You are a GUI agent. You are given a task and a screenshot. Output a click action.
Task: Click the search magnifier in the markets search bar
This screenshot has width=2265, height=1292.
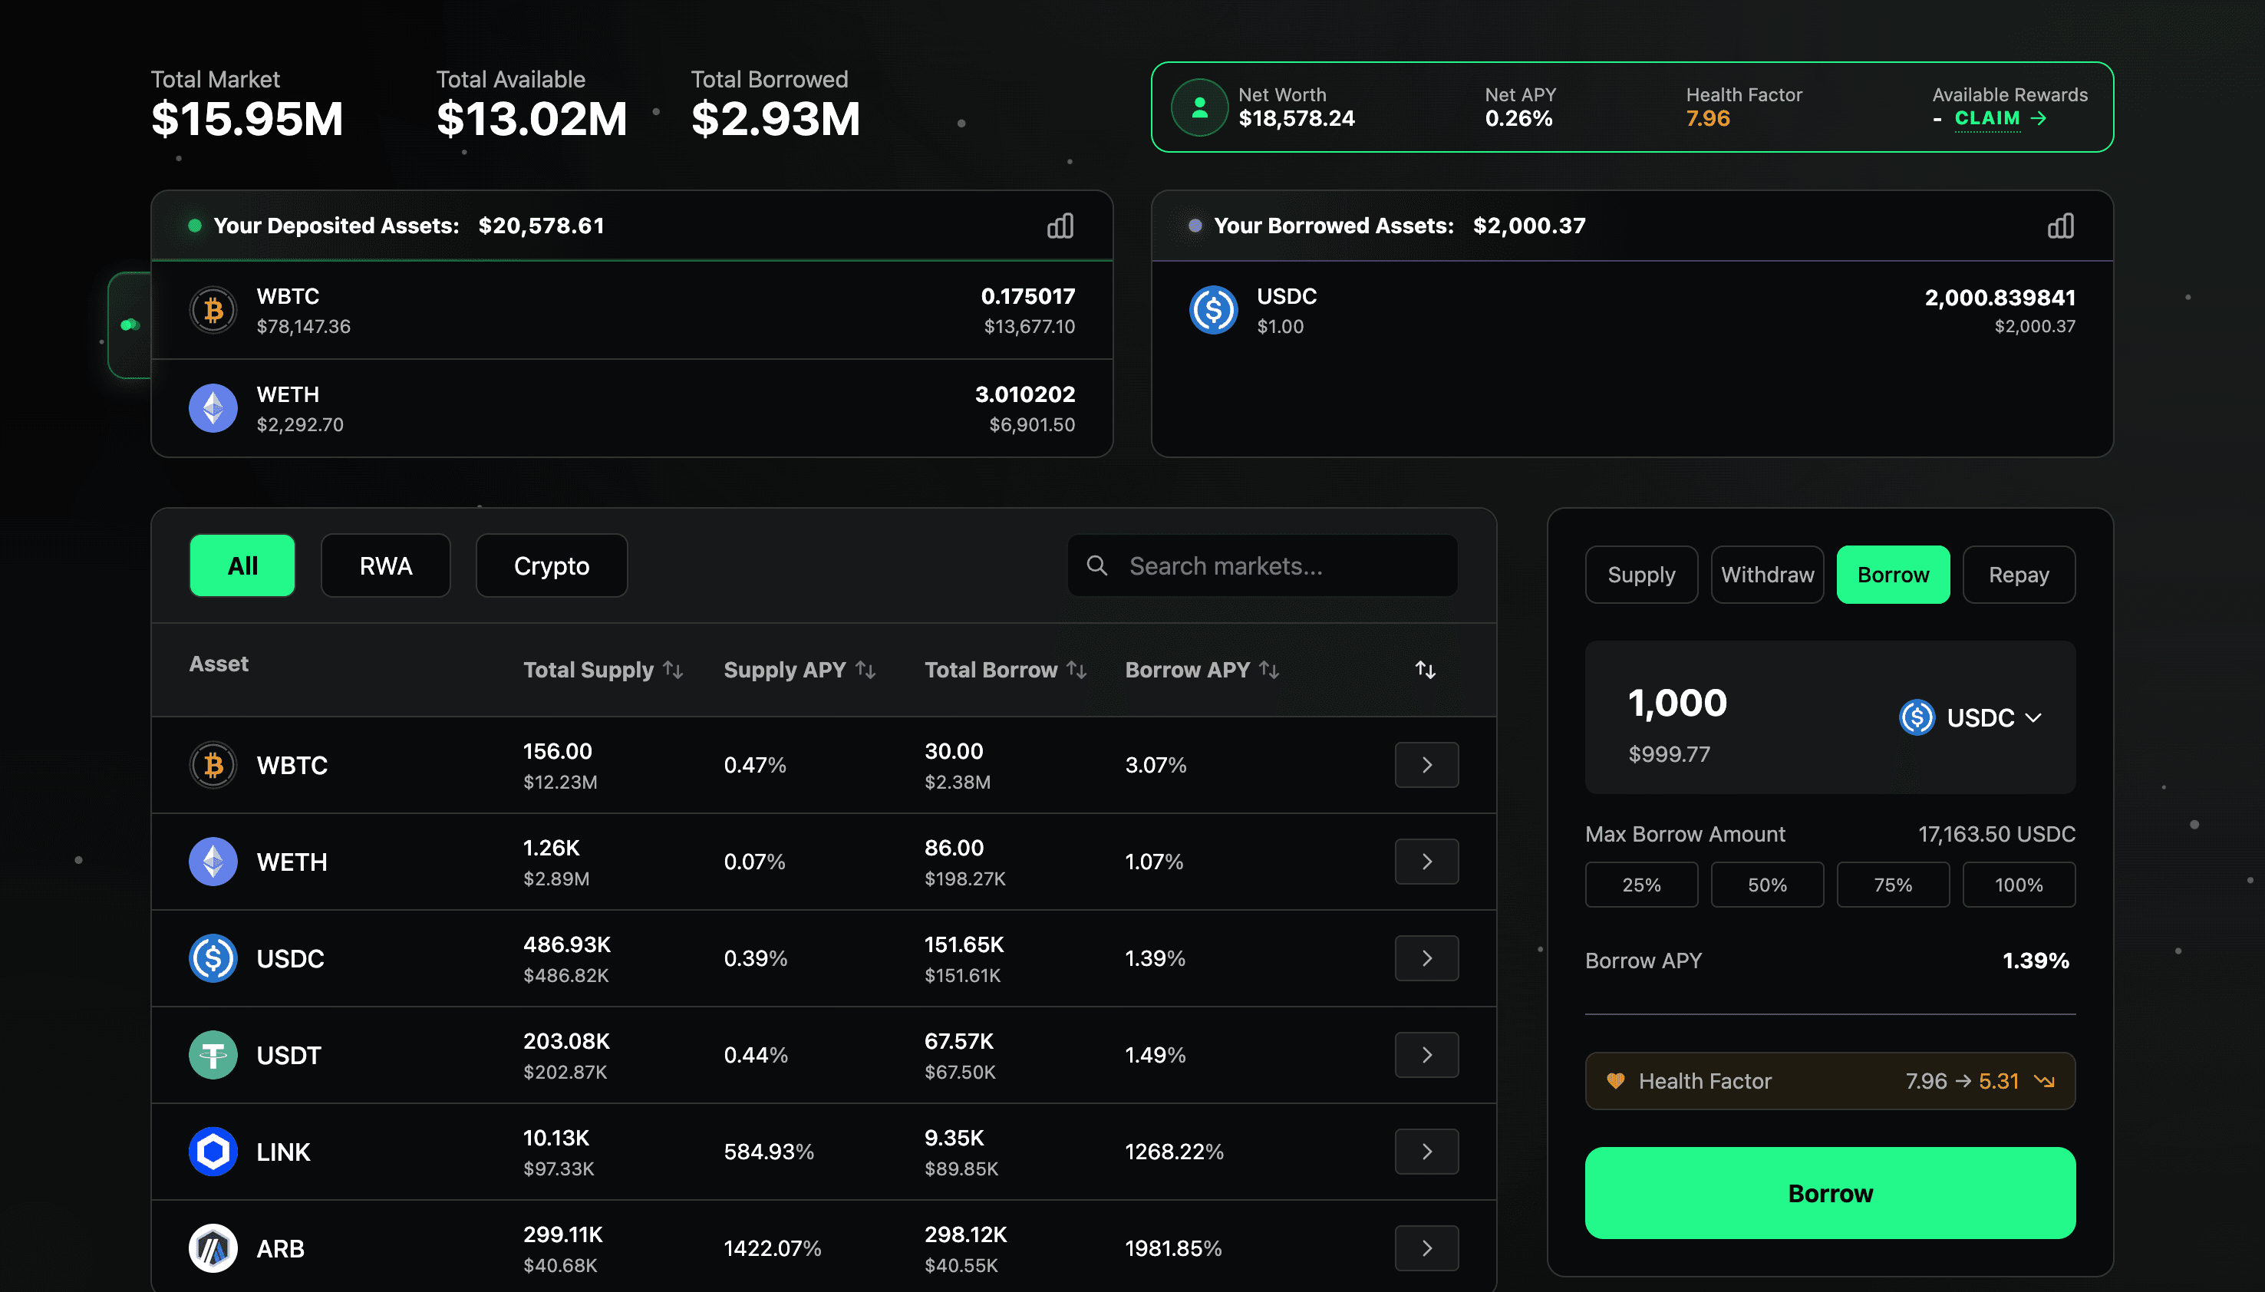1097,565
